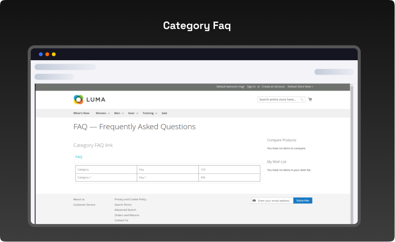Open the blue FAQ category link

pos(79,157)
